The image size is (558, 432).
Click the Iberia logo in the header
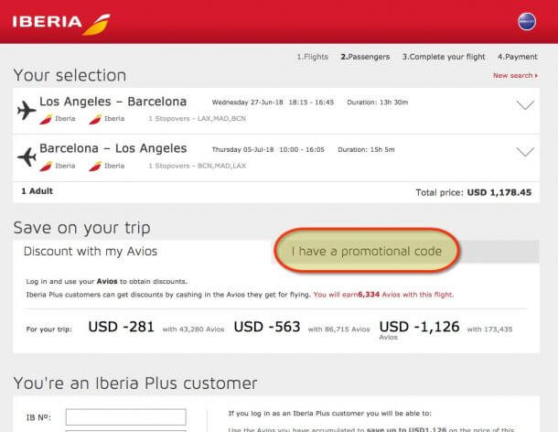tap(61, 24)
